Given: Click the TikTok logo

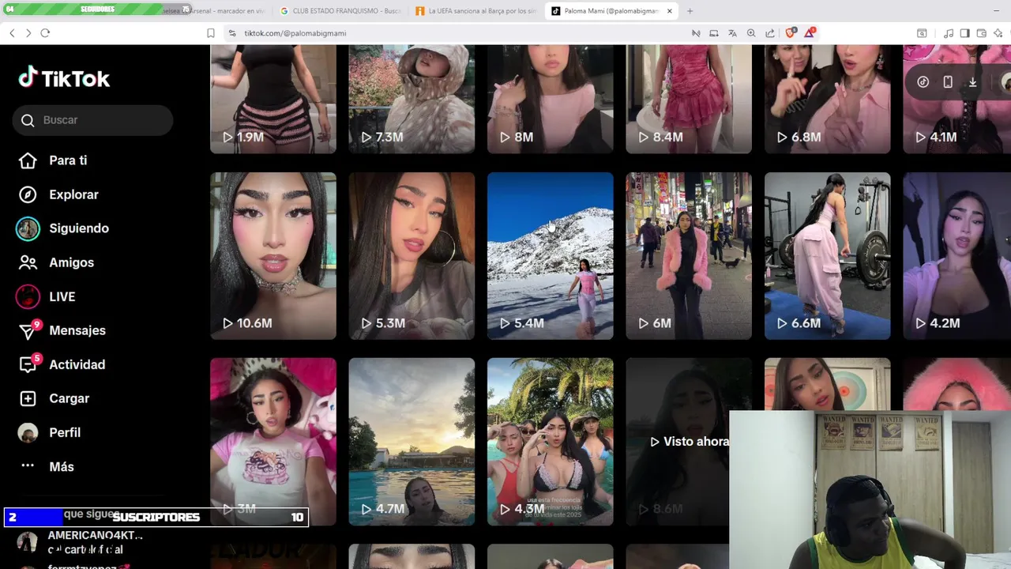Looking at the screenshot, I should click(64, 78).
